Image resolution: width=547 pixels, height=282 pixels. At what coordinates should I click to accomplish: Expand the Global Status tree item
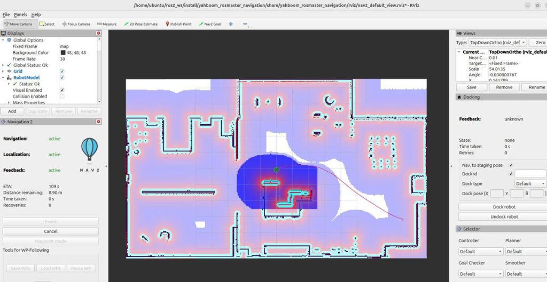pyautogui.click(x=4, y=65)
